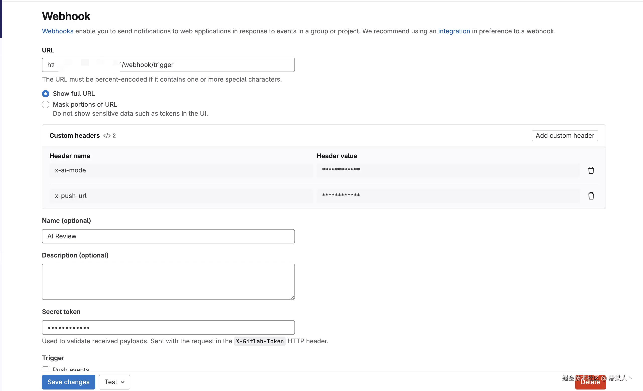Check the Push events trigger
The width and height of the screenshot is (643, 391).
(46, 369)
